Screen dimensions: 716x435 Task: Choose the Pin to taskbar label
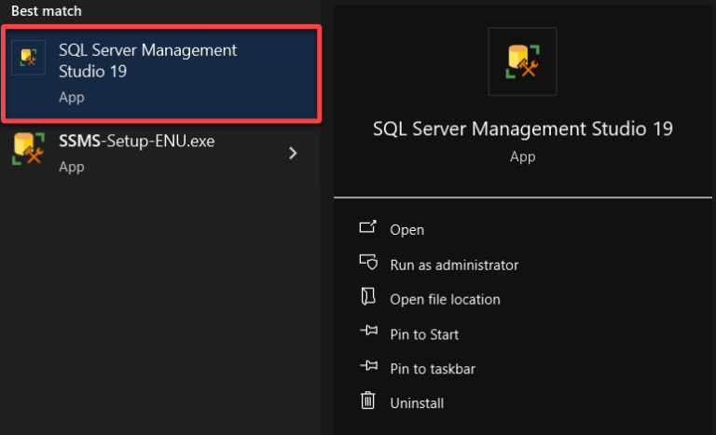[x=433, y=369]
